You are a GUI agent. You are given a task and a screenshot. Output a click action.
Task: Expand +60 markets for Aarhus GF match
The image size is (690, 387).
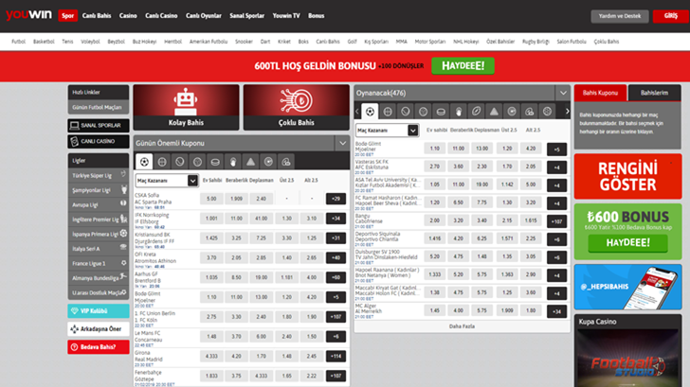coord(336,277)
